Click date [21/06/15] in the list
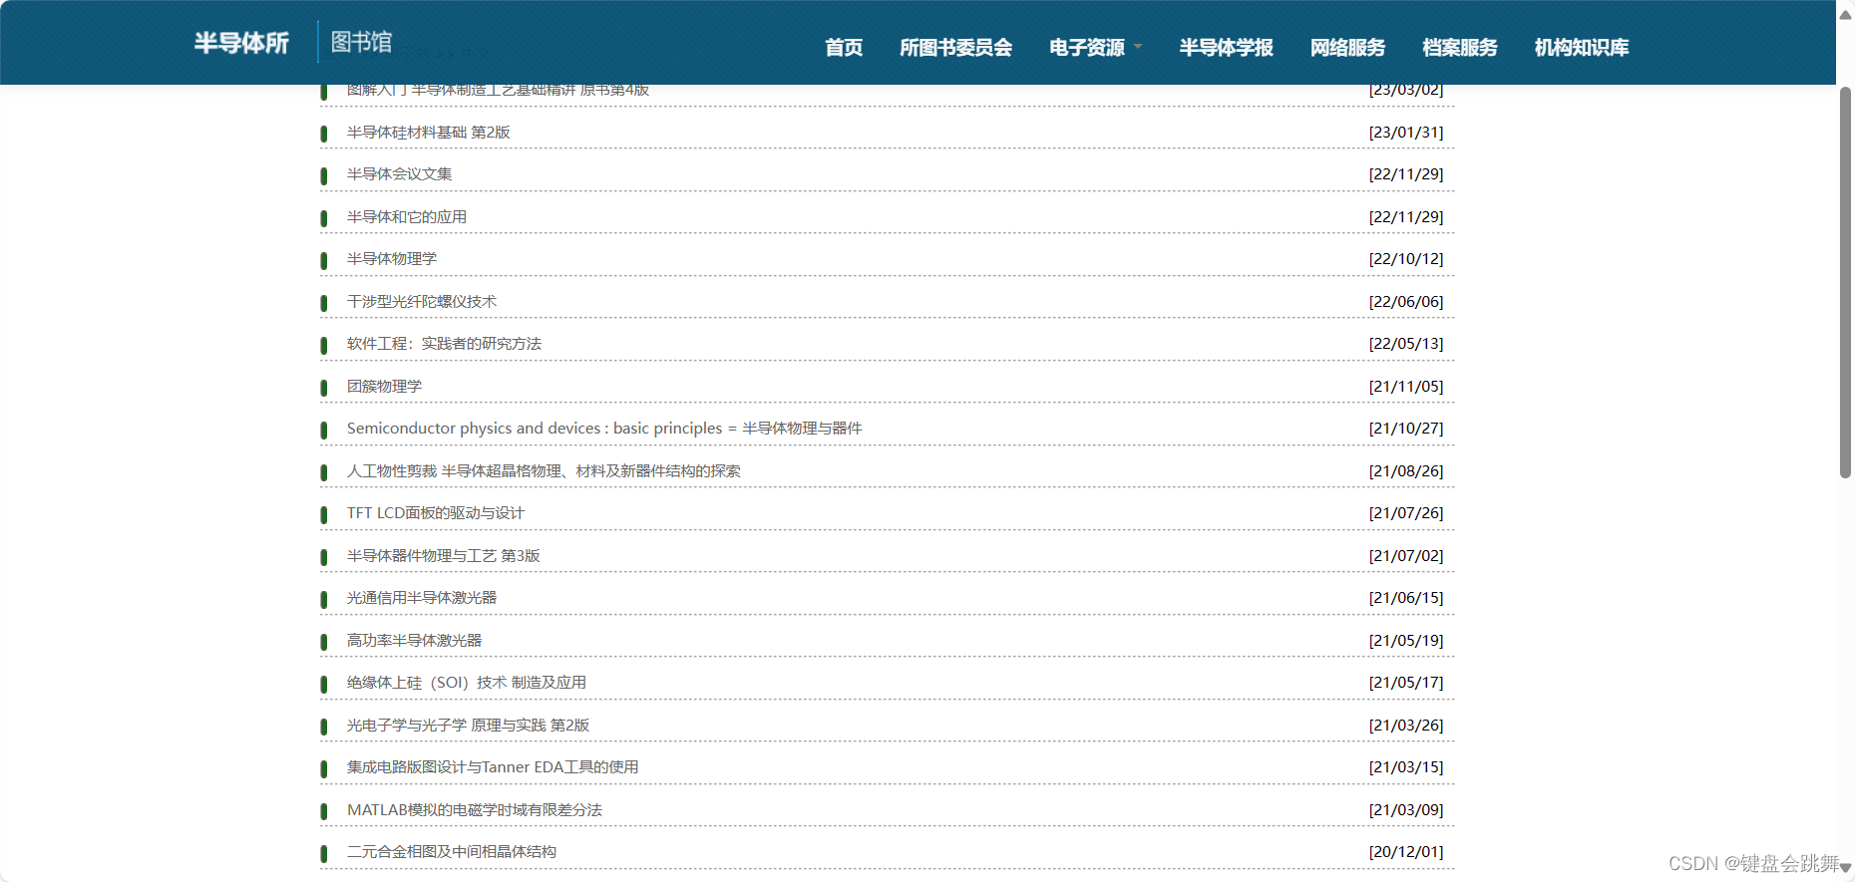 click(x=1406, y=597)
